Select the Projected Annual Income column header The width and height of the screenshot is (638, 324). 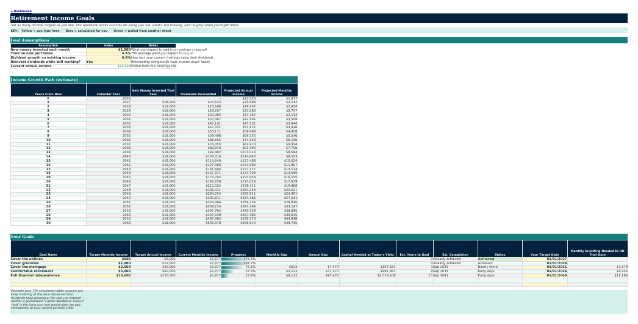tap(238, 90)
